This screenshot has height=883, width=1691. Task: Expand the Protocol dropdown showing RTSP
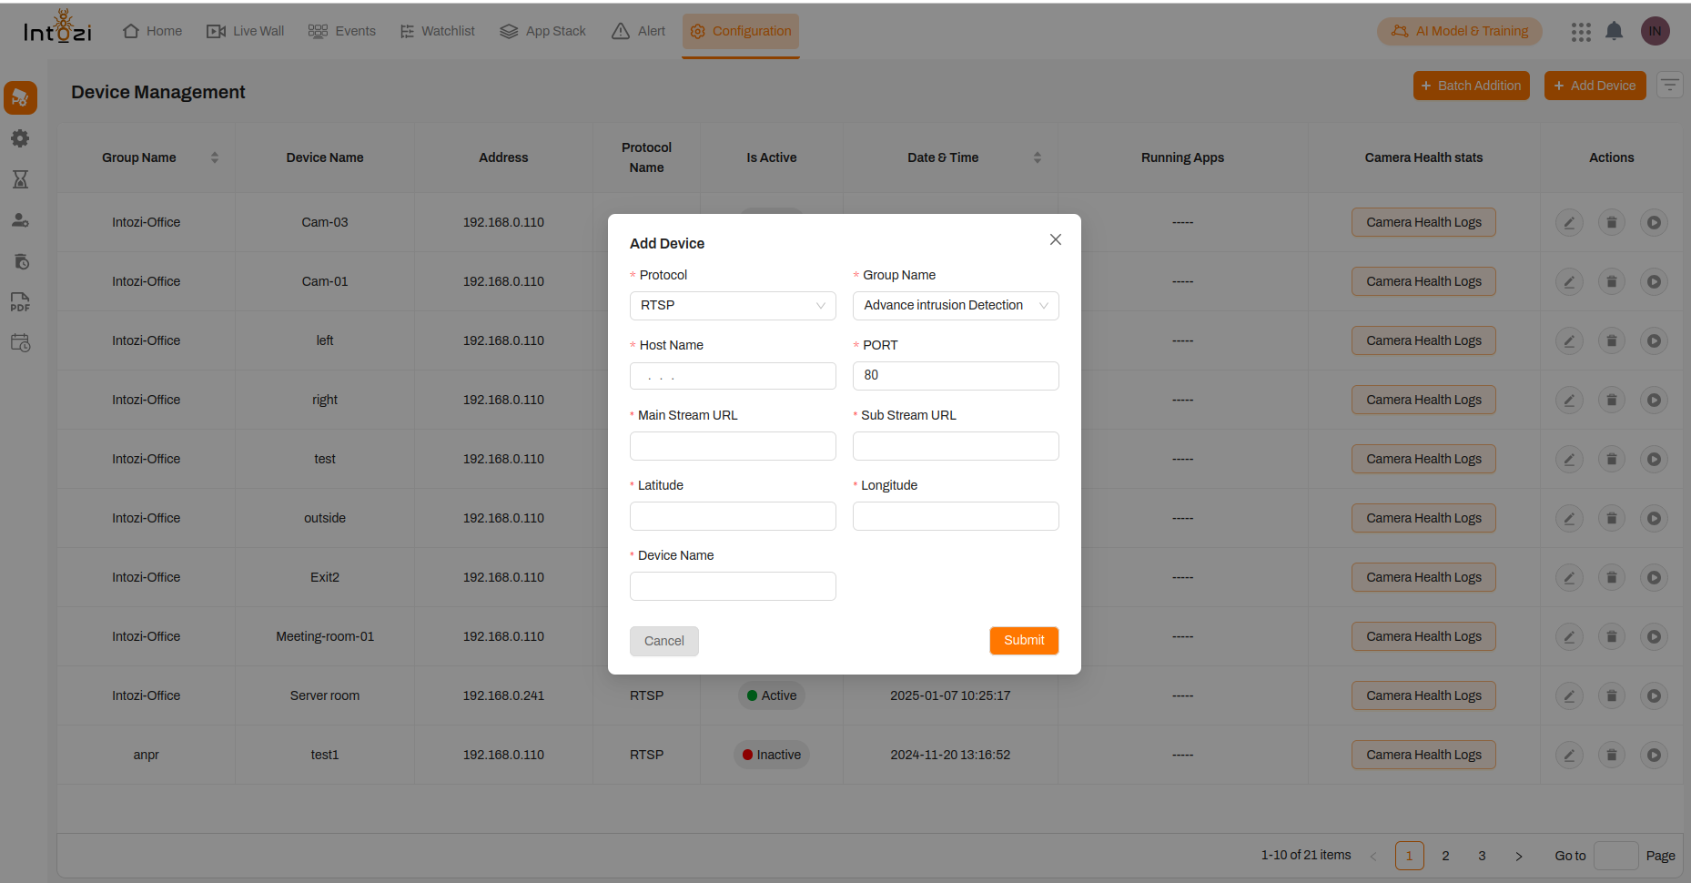733,306
